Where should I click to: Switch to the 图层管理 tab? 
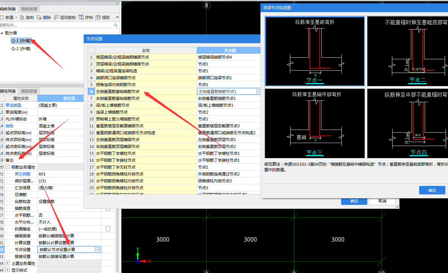point(29,91)
